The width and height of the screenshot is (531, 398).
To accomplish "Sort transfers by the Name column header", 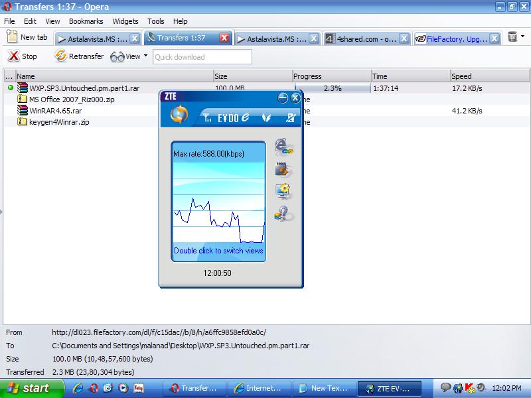I will pyautogui.click(x=114, y=76).
